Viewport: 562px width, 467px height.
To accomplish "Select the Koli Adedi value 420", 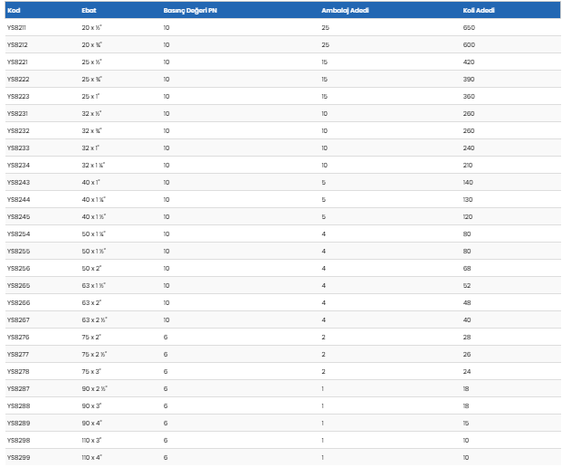I will point(469,62).
